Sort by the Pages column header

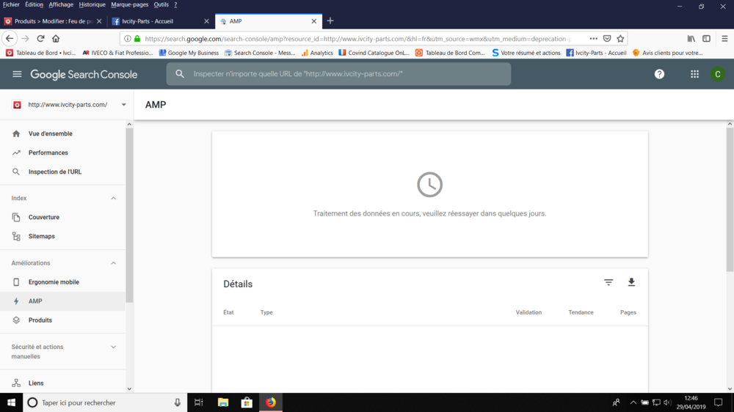(x=628, y=312)
